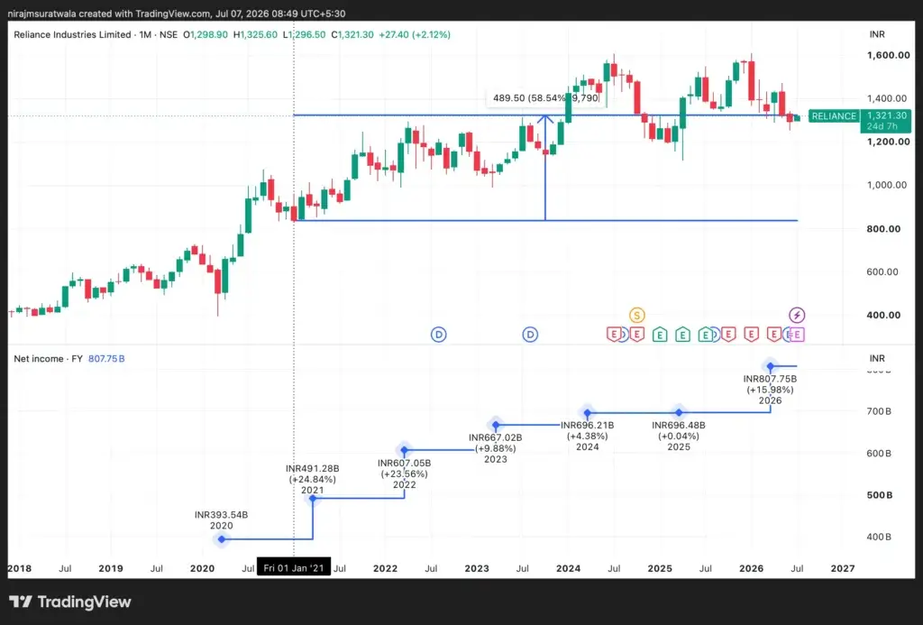Viewport: 923px width, 625px height.
Task: Click the 800.00 price axis label
Action: (883, 228)
